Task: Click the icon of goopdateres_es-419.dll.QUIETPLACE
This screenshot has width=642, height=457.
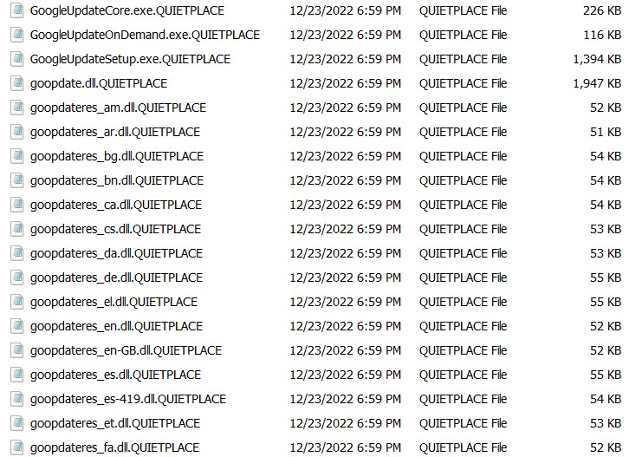Action: point(17,399)
